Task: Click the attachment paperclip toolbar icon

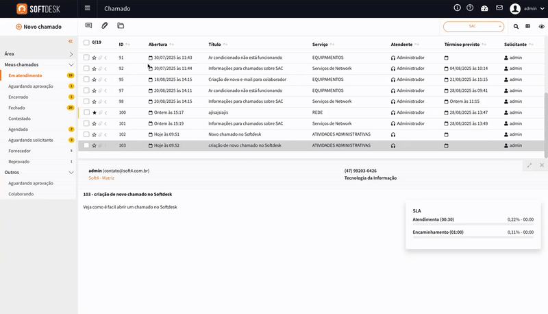Action: pos(105,26)
